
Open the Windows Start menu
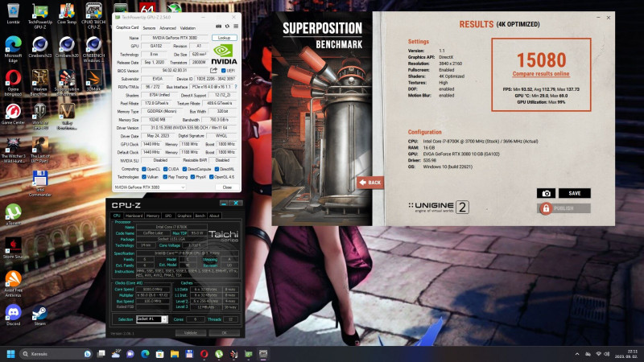point(11,354)
